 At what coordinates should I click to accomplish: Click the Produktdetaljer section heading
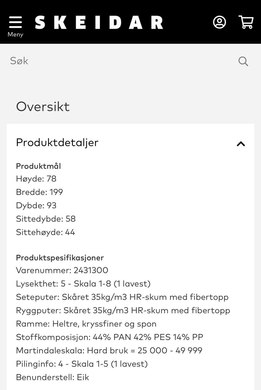coord(57,143)
